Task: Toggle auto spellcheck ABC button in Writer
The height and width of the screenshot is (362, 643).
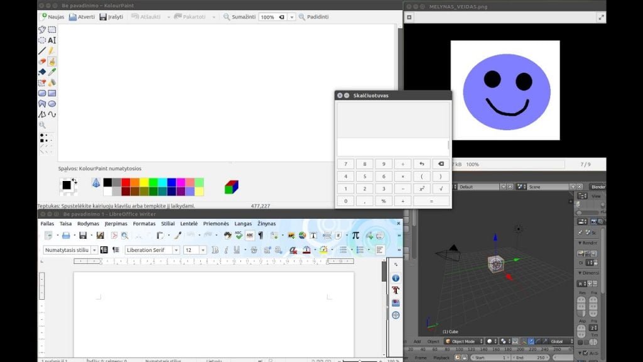Action: 250,236
